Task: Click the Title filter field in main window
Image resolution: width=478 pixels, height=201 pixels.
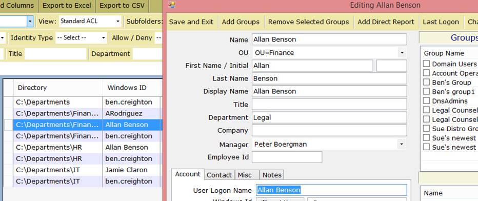Action: pyautogui.click(x=55, y=54)
